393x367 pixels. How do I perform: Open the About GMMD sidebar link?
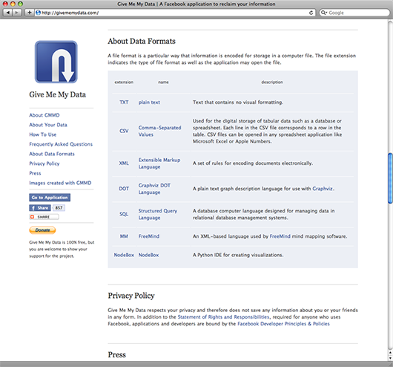(x=44, y=115)
